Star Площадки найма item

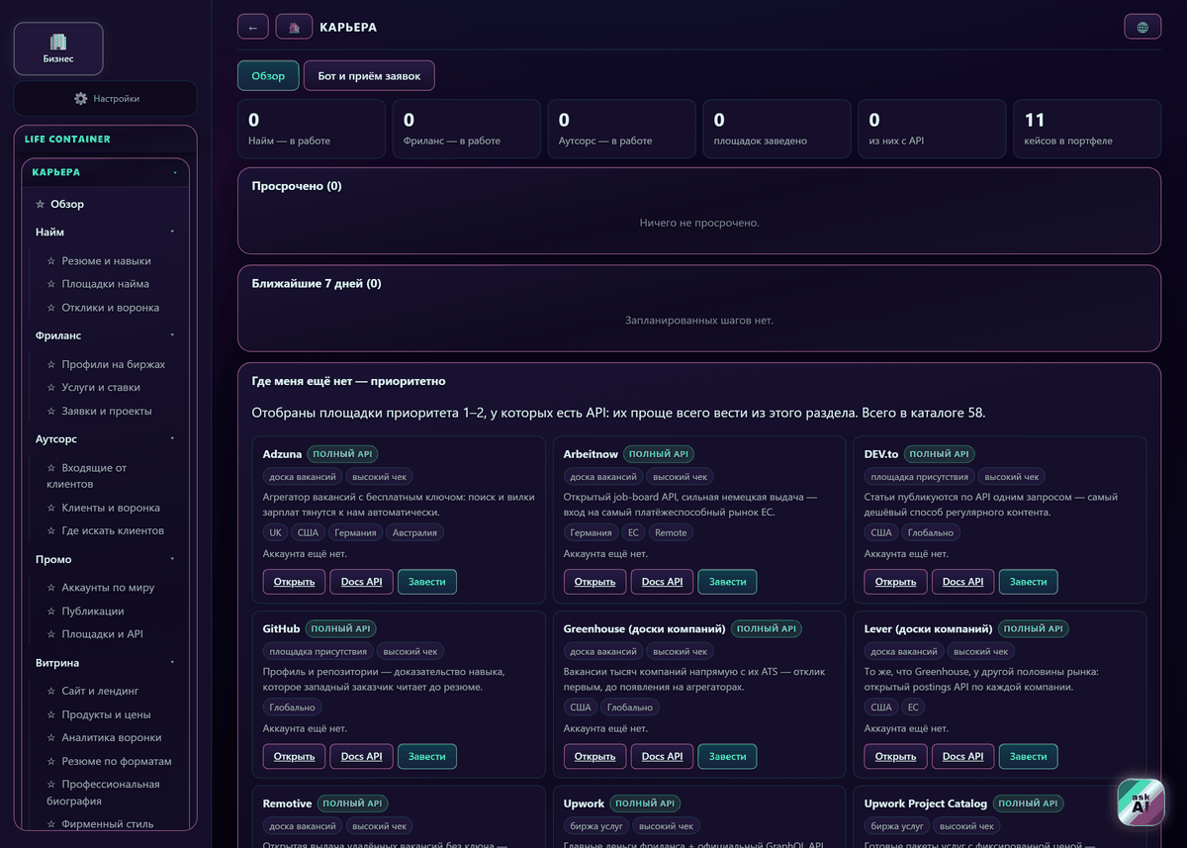[x=52, y=284]
